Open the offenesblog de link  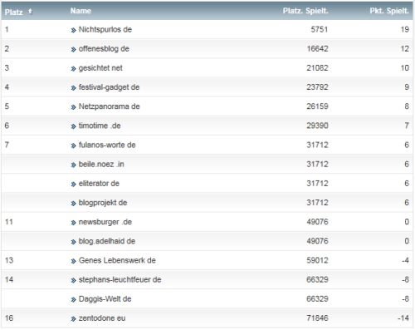pyautogui.click(x=104, y=49)
